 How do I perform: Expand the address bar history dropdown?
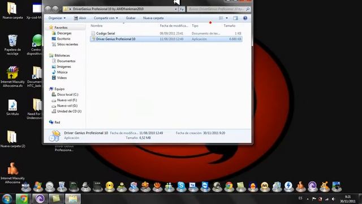click(176, 9)
